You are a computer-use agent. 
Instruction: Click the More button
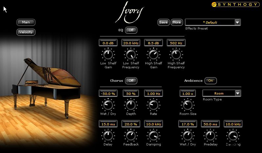tap(177, 22)
